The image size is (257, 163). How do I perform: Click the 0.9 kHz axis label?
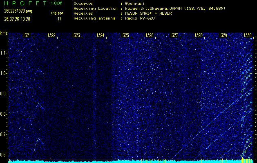(x=3, y=94)
